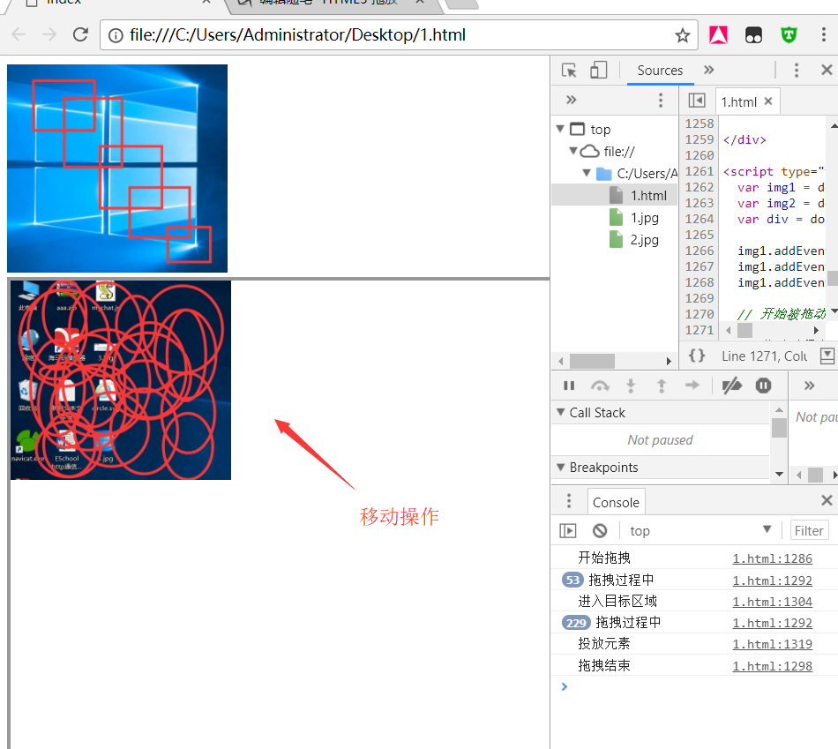Open source link beside count 53
838x749 pixels.
tap(772, 580)
